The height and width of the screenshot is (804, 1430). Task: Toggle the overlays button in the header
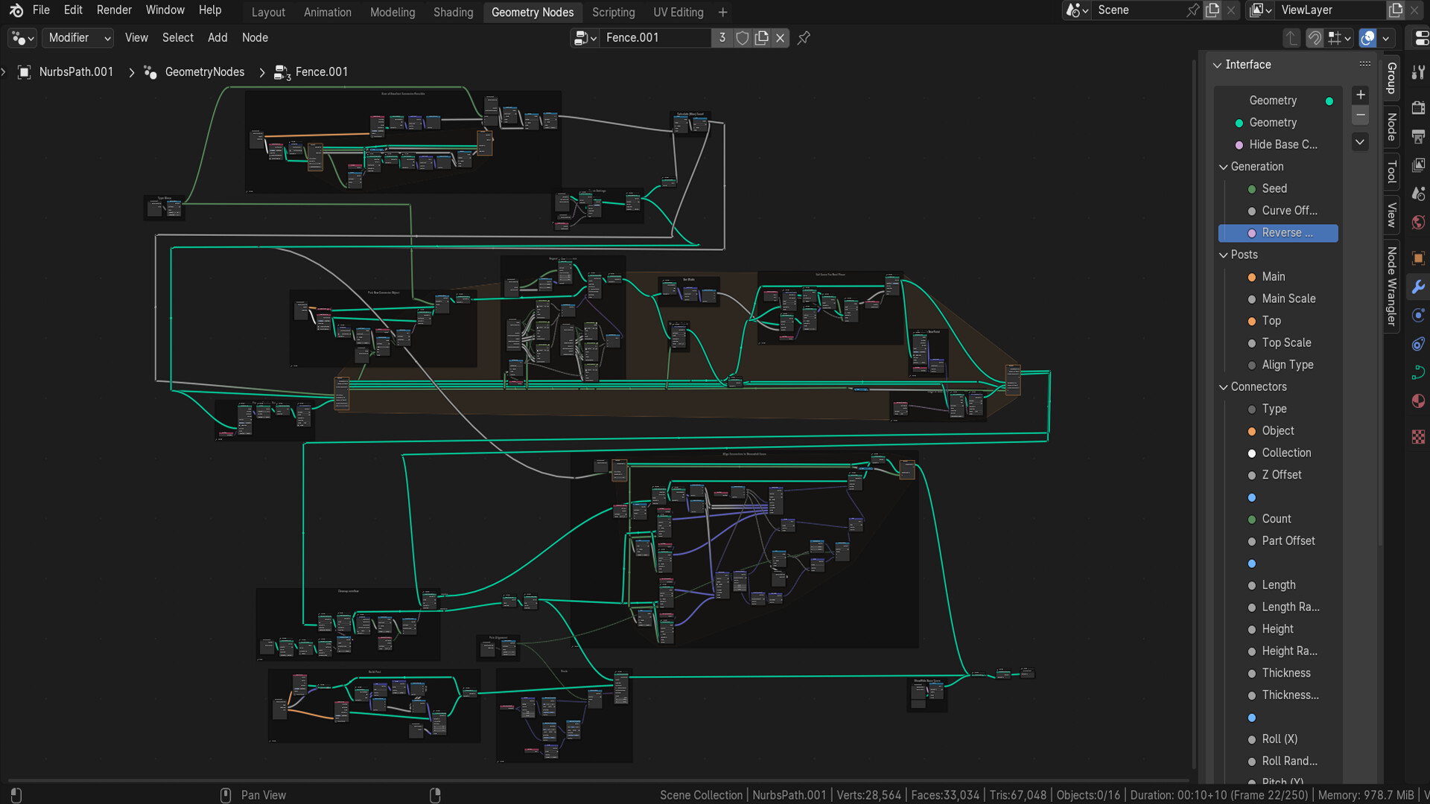click(1367, 38)
